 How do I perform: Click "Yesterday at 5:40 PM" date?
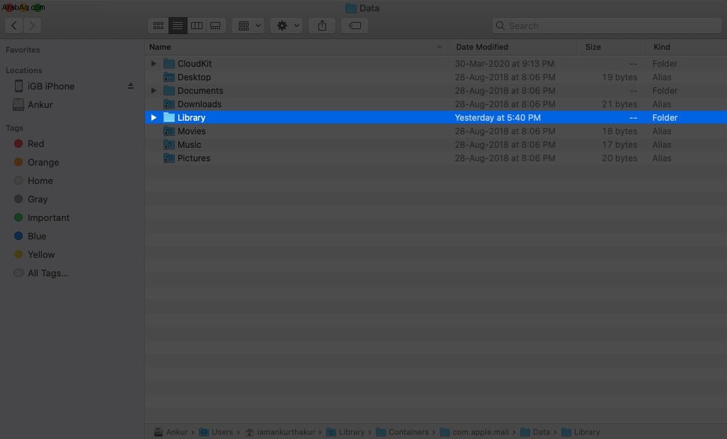coord(497,118)
